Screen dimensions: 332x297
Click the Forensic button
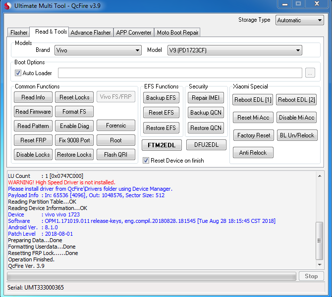click(116, 126)
